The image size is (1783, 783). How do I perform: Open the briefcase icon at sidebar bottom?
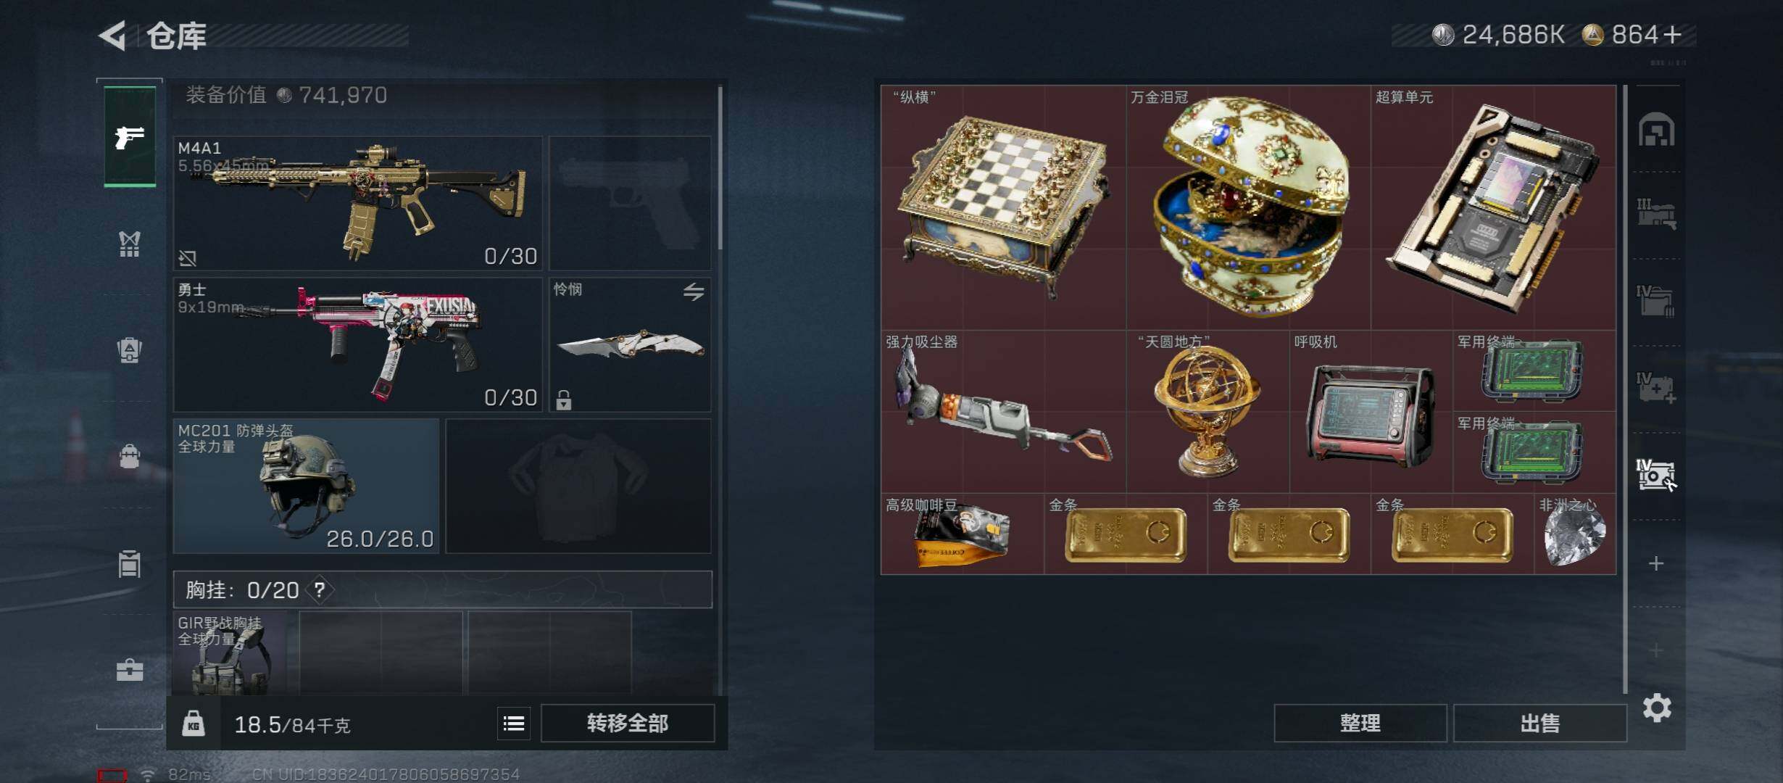(130, 669)
